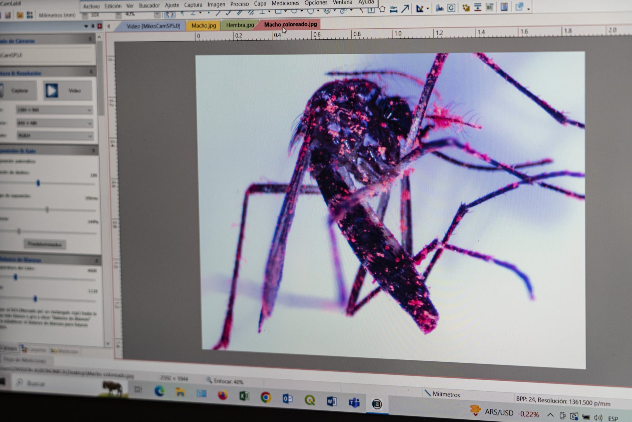Open QGIS from the taskbar
Viewport: 632px width, 422px height.
pyautogui.click(x=310, y=400)
